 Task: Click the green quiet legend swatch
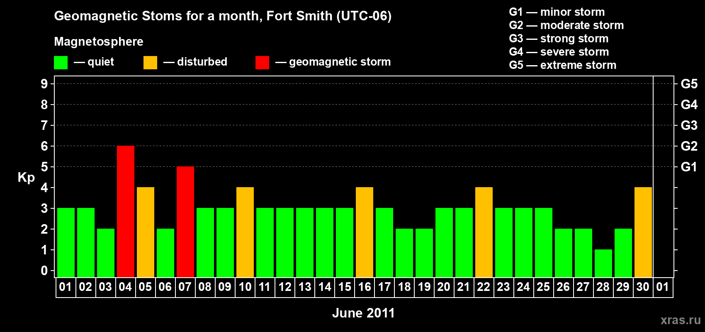(x=61, y=63)
